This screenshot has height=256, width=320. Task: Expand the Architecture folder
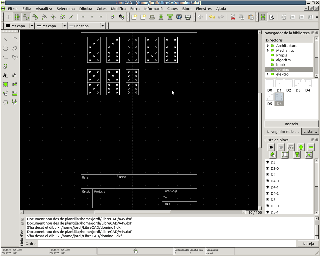(268, 46)
